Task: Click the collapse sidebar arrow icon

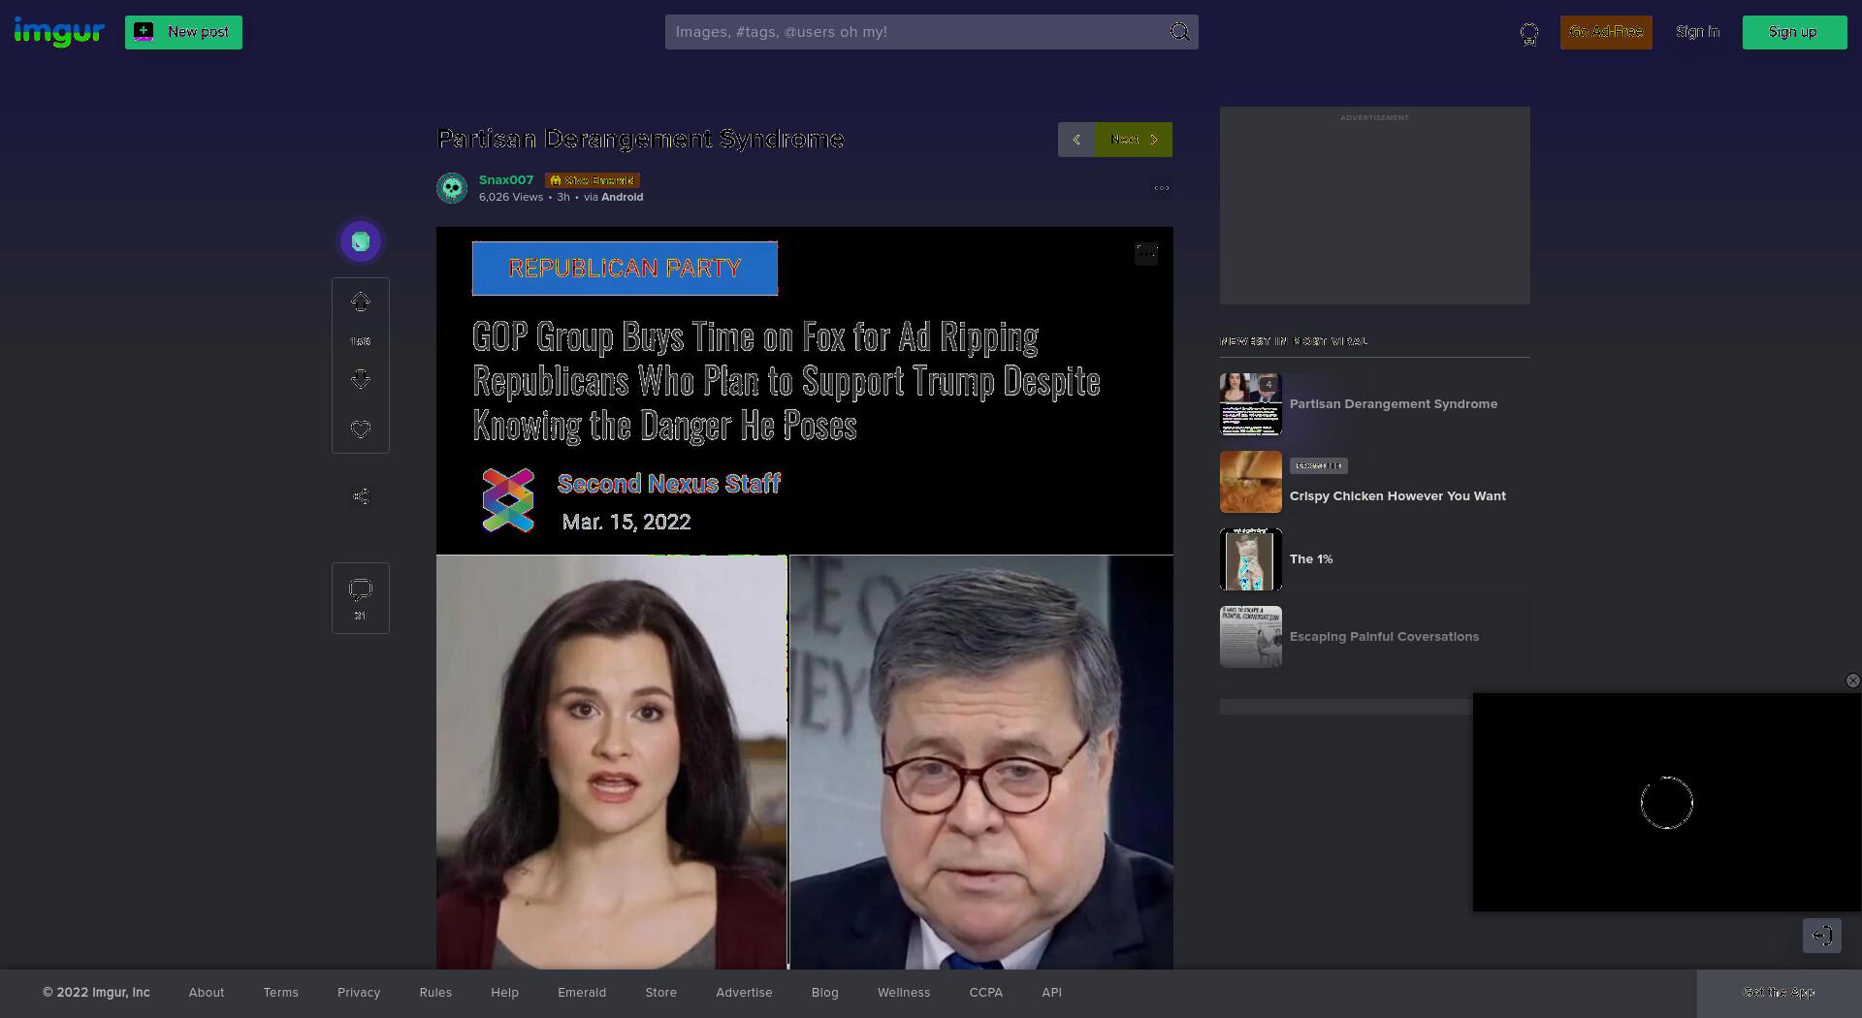Action: pyautogui.click(x=1822, y=936)
